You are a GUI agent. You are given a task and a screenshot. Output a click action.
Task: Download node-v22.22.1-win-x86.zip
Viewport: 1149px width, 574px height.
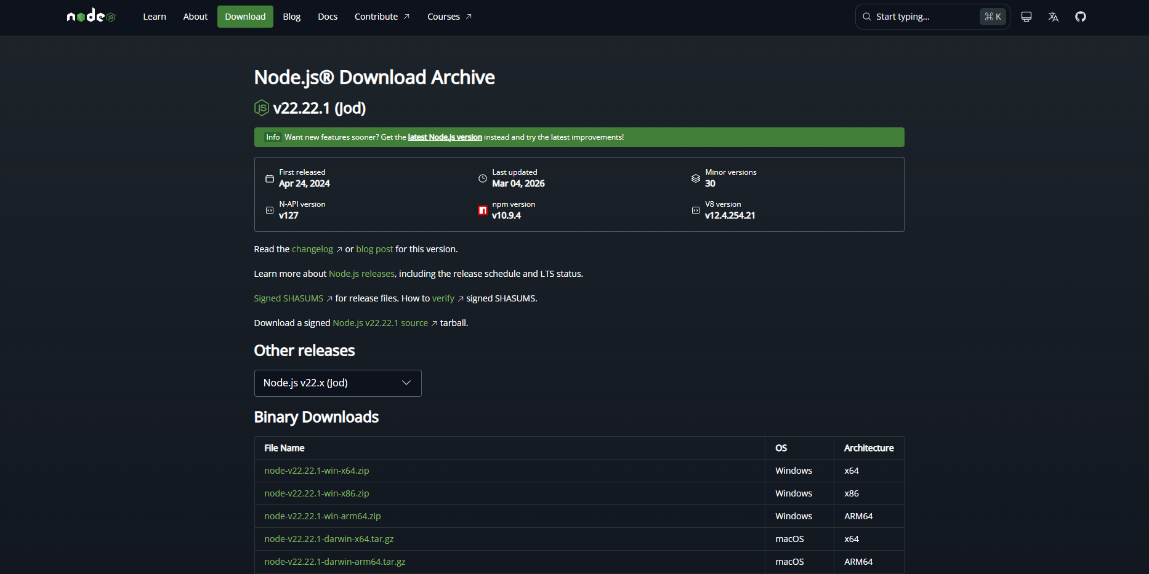click(316, 493)
